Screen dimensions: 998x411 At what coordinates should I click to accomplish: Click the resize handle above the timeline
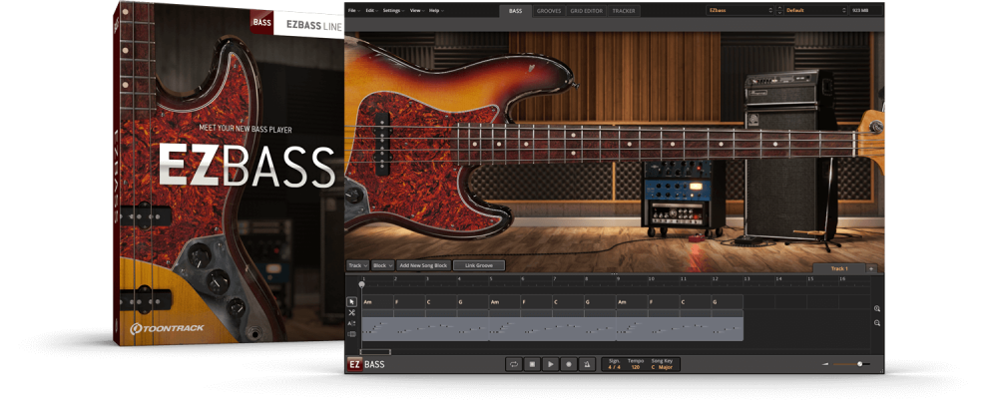coord(614,274)
